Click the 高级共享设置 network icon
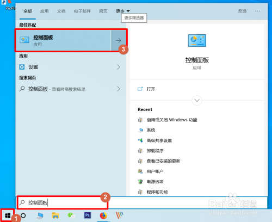This screenshot has width=272, height=222. [x=140, y=140]
